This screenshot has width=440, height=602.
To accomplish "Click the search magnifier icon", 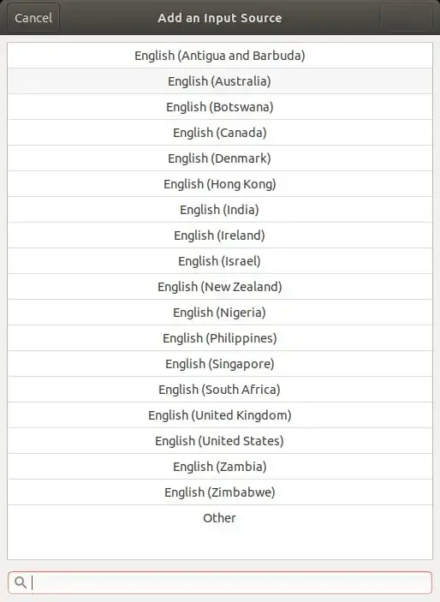I will tap(21, 582).
